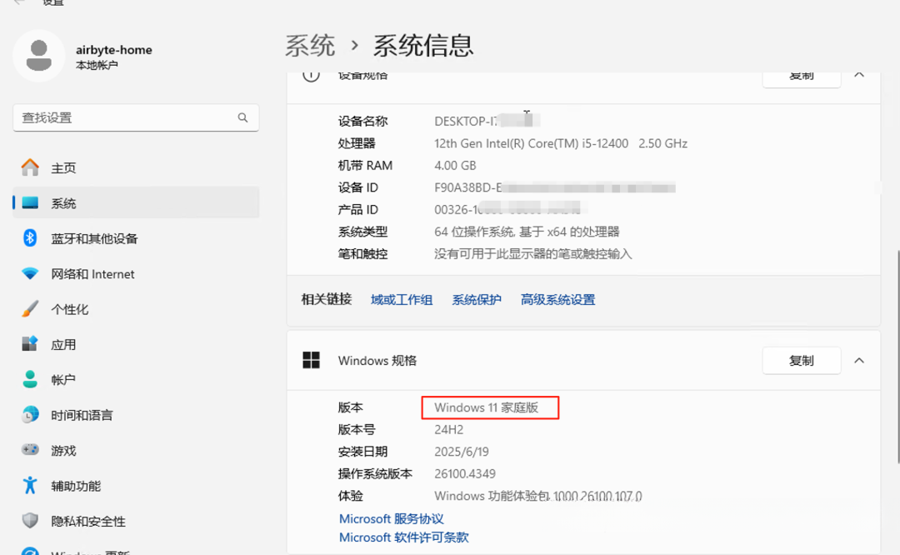
Task: Click the 查找设置 search field
Action: point(136,117)
